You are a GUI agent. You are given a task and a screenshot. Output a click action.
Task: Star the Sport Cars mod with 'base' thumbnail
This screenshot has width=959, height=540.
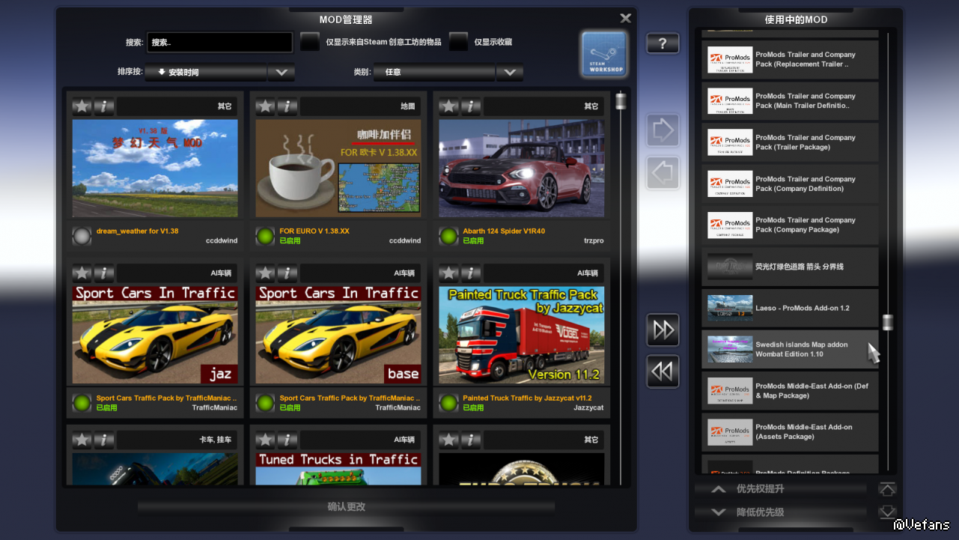[266, 273]
